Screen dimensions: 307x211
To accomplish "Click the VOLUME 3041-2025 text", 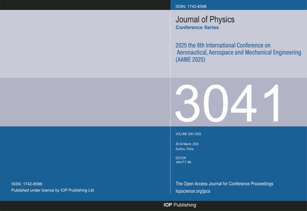I will tap(188, 134).
